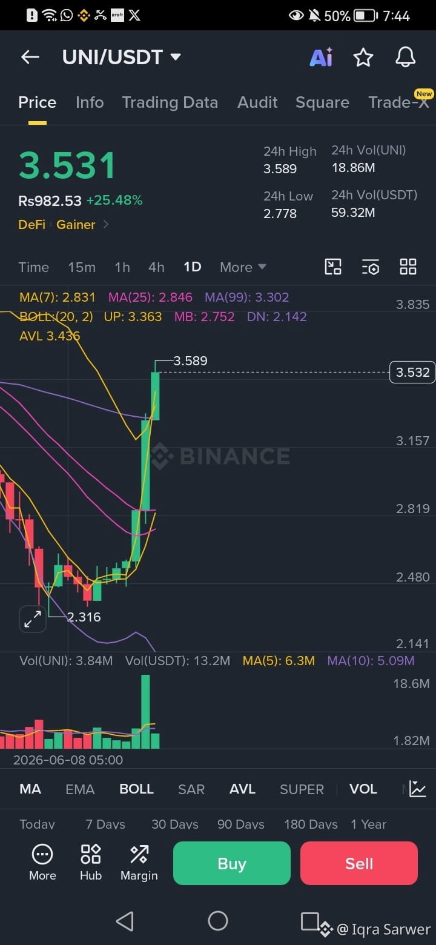Image resolution: width=436 pixels, height=945 pixels.
Task: Open the Hub icon
Action: 91,863
